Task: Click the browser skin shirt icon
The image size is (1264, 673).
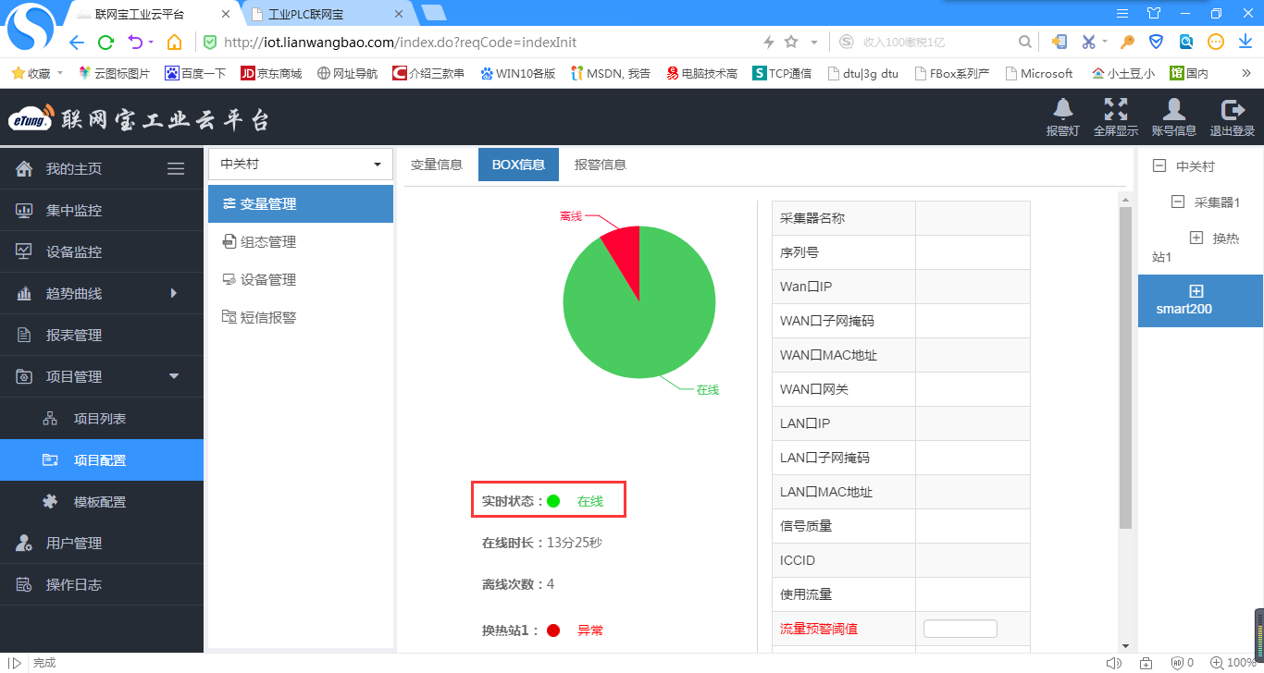Action: click(1153, 13)
